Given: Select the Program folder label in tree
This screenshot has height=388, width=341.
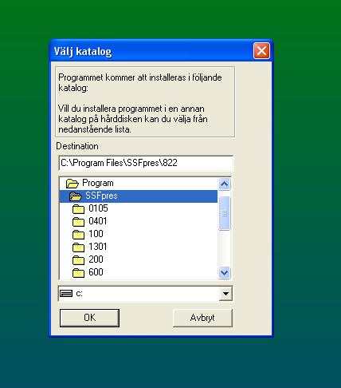Looking at the screenshot, I should [x=98, y=183].
